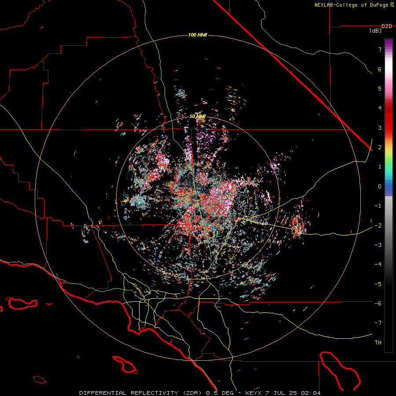This screenshot has height=396, width=396.
Task: Click the 6 value on the color scale
Action: pyautogui.click(x=380, y=69)
